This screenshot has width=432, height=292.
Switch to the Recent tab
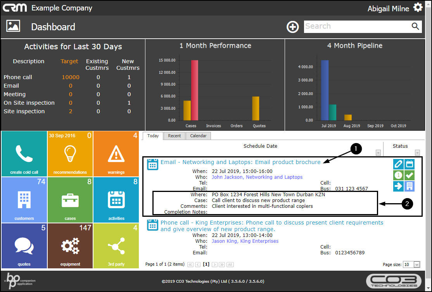pos(175,136)
